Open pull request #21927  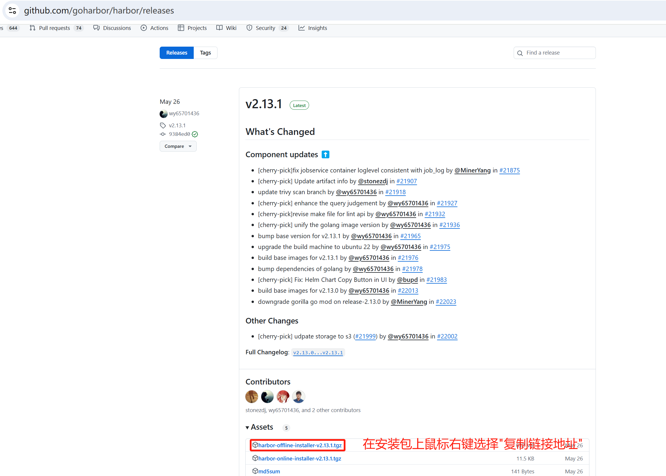point(447,203)
